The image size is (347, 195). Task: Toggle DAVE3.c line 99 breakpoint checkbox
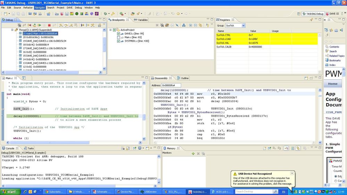click(118, 34)
